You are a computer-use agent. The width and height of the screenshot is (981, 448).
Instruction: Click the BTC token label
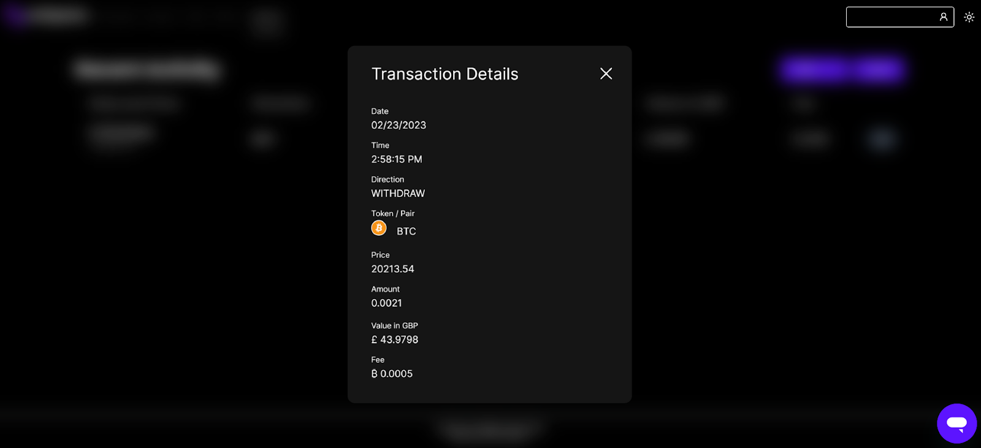tap(407, 231)
